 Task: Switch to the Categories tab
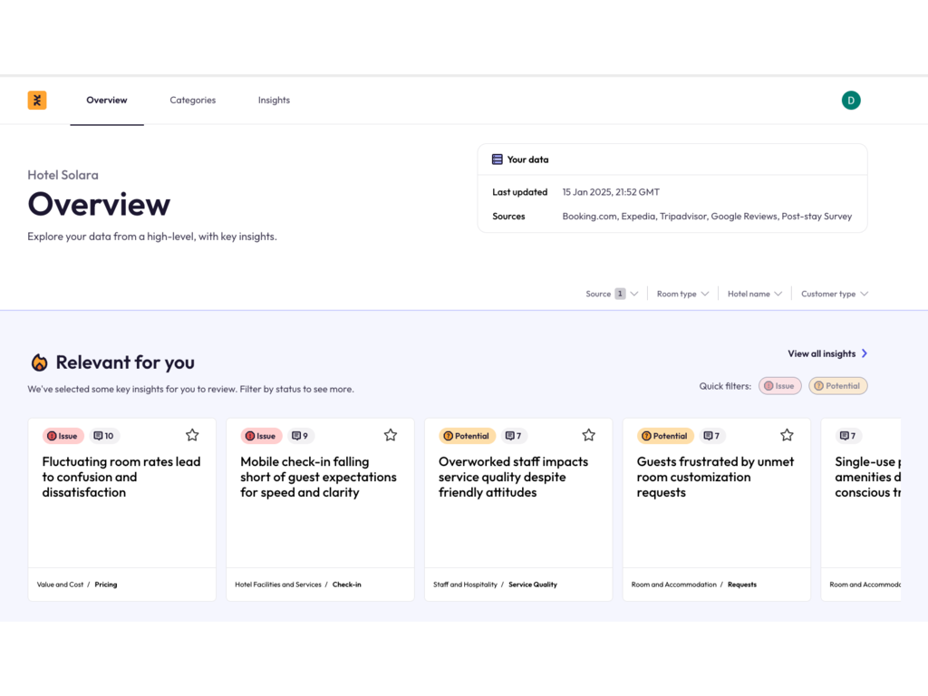[x=192, y=101]
